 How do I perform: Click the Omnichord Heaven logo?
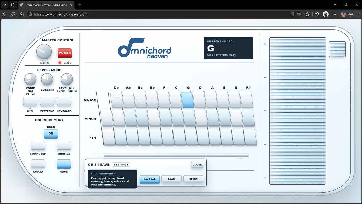pyautogui.click(x=145, y=48)
